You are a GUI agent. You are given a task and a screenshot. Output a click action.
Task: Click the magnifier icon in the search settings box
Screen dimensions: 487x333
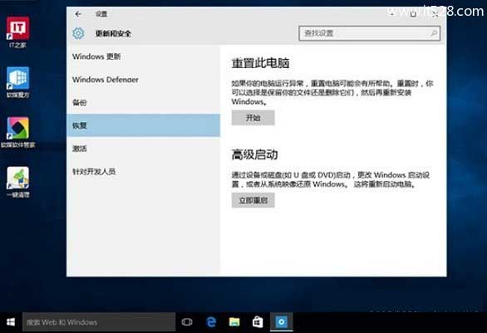pyautogui.click(x=434, y=32)
